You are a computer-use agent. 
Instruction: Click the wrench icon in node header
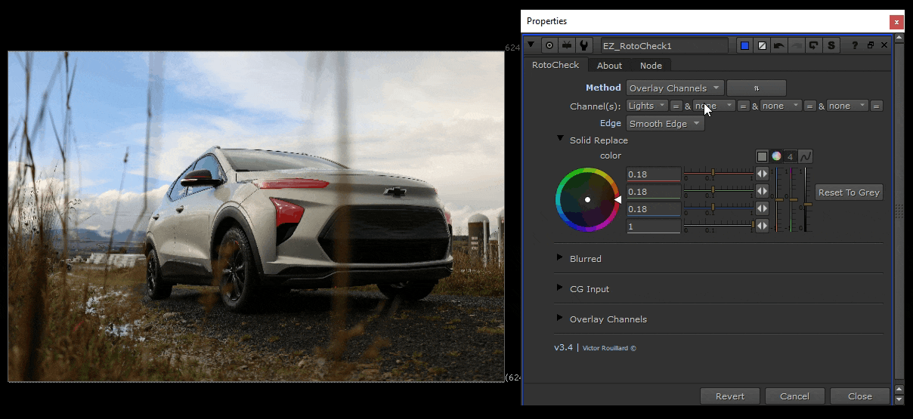pyautogui.click(x=583, y=45)
